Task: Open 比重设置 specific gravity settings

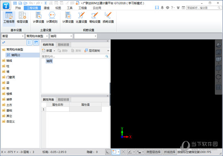Action: click(x=81, y=17)
